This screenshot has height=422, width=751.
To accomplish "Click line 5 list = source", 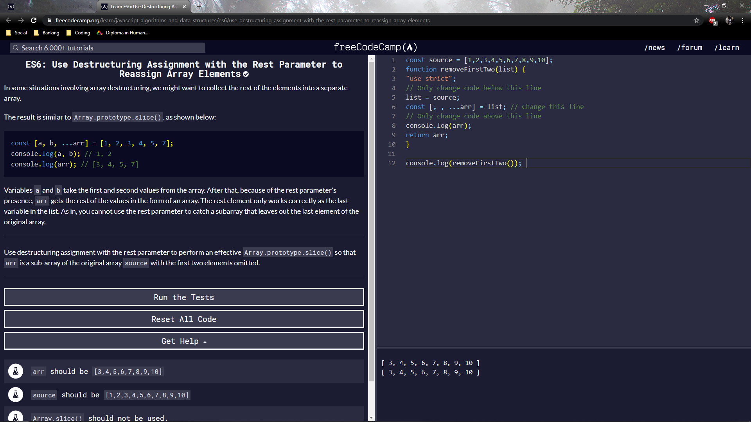I will point(433,97).
